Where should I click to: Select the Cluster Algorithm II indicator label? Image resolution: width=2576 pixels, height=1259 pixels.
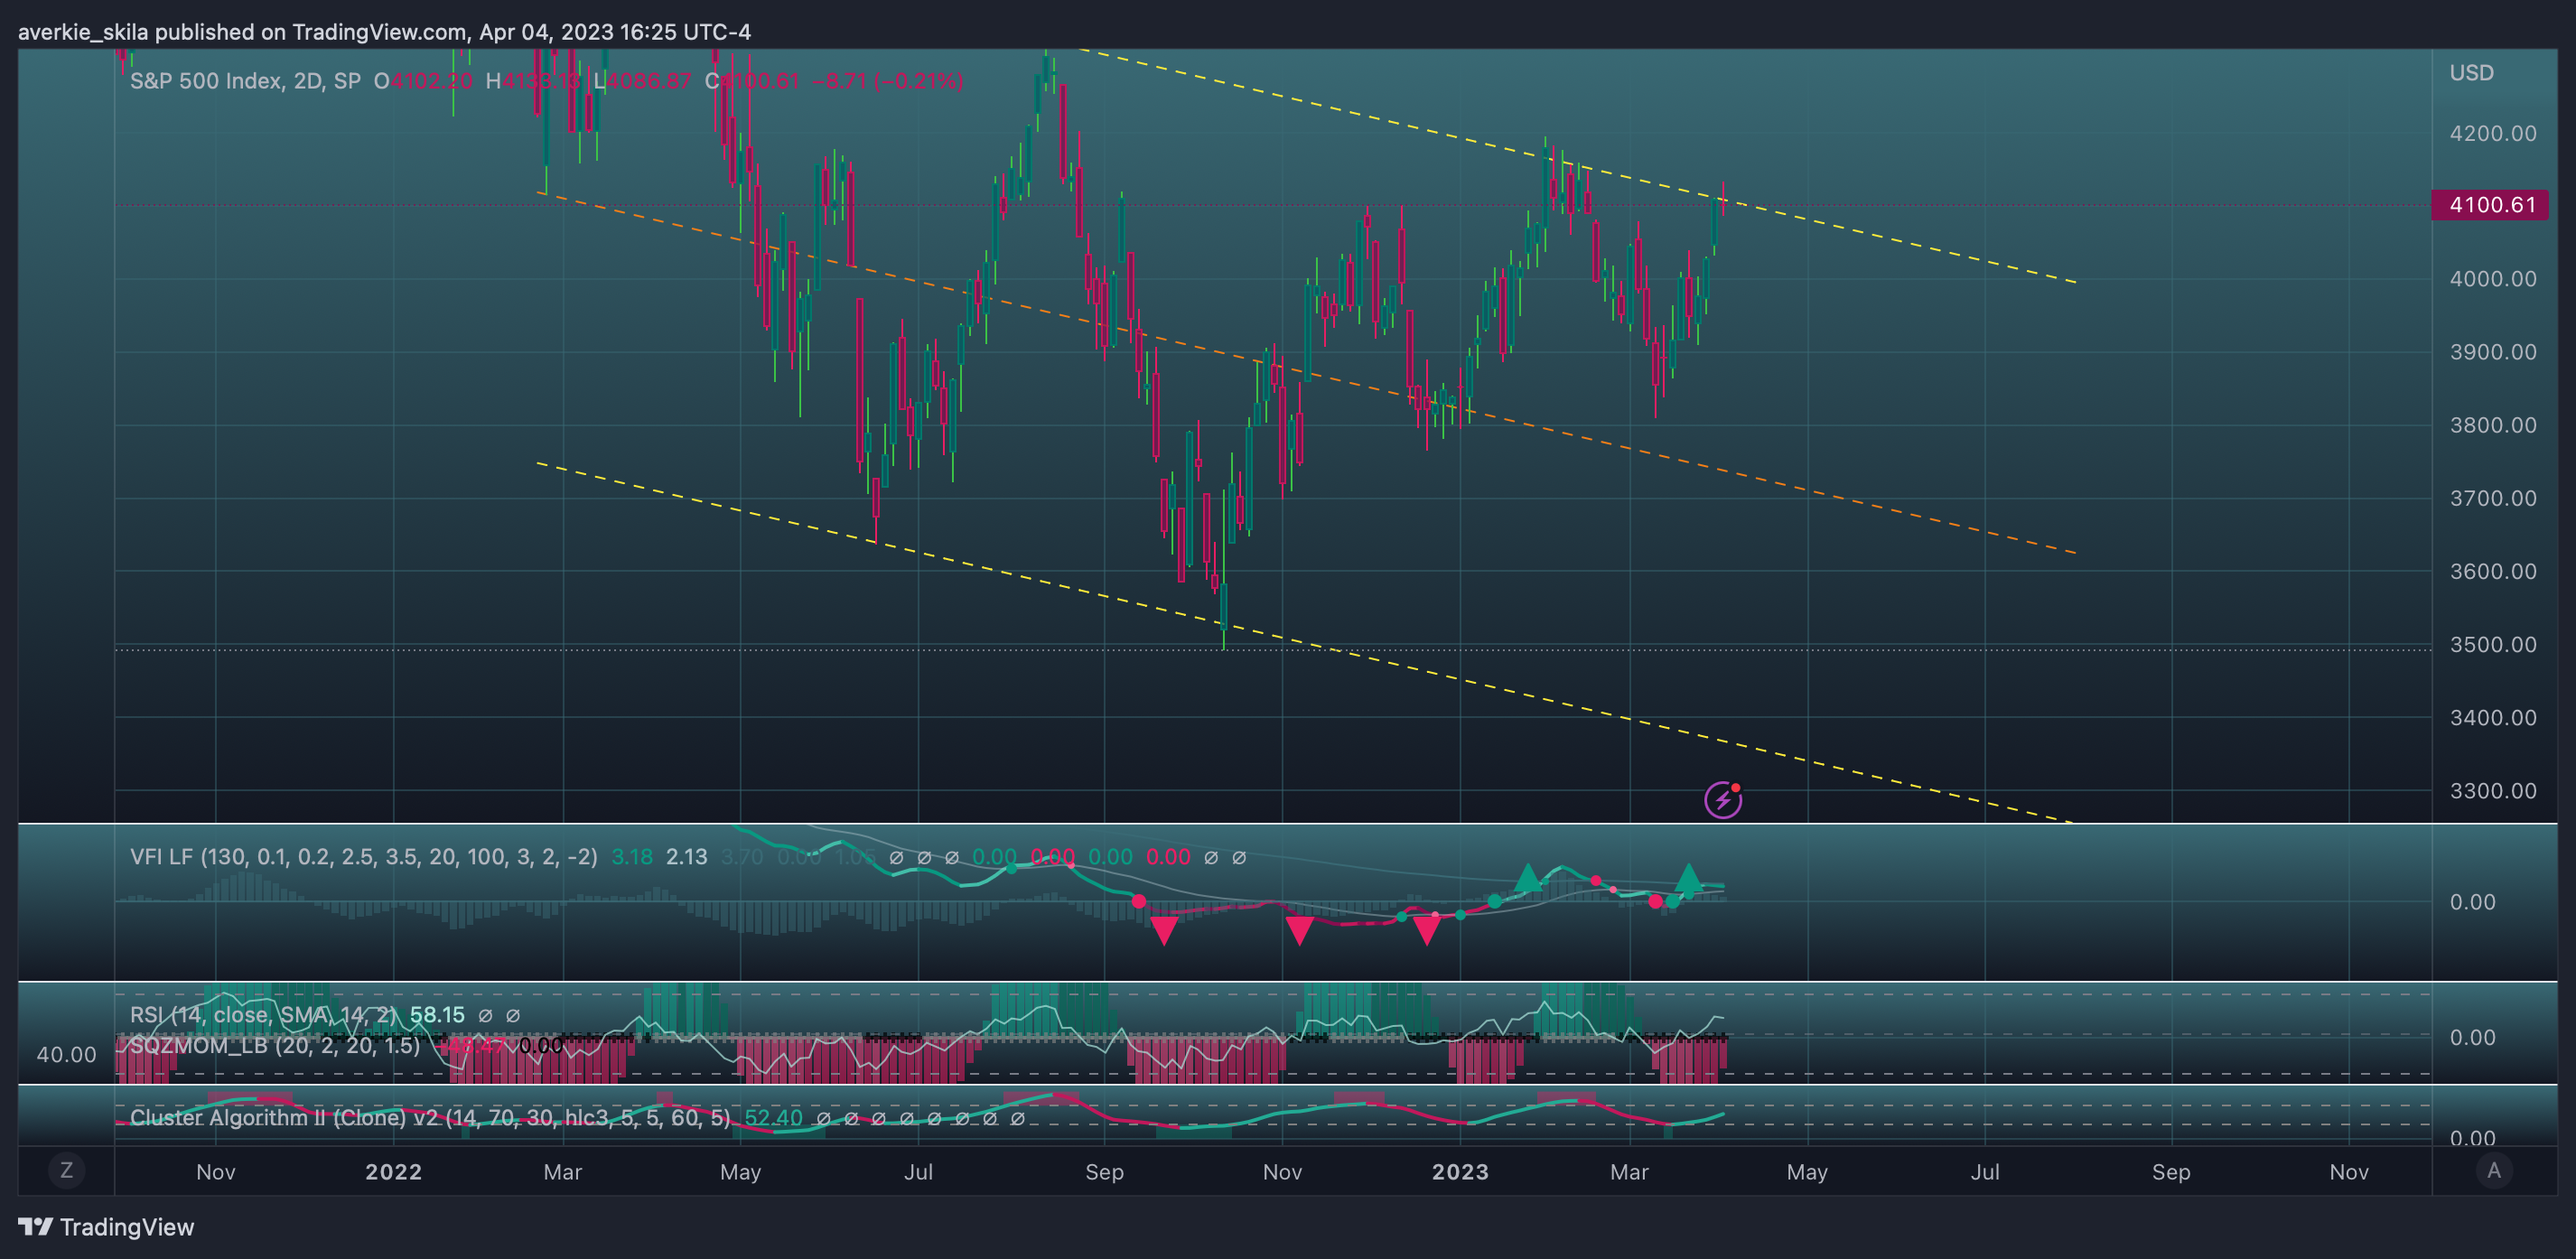[430, 1117]
